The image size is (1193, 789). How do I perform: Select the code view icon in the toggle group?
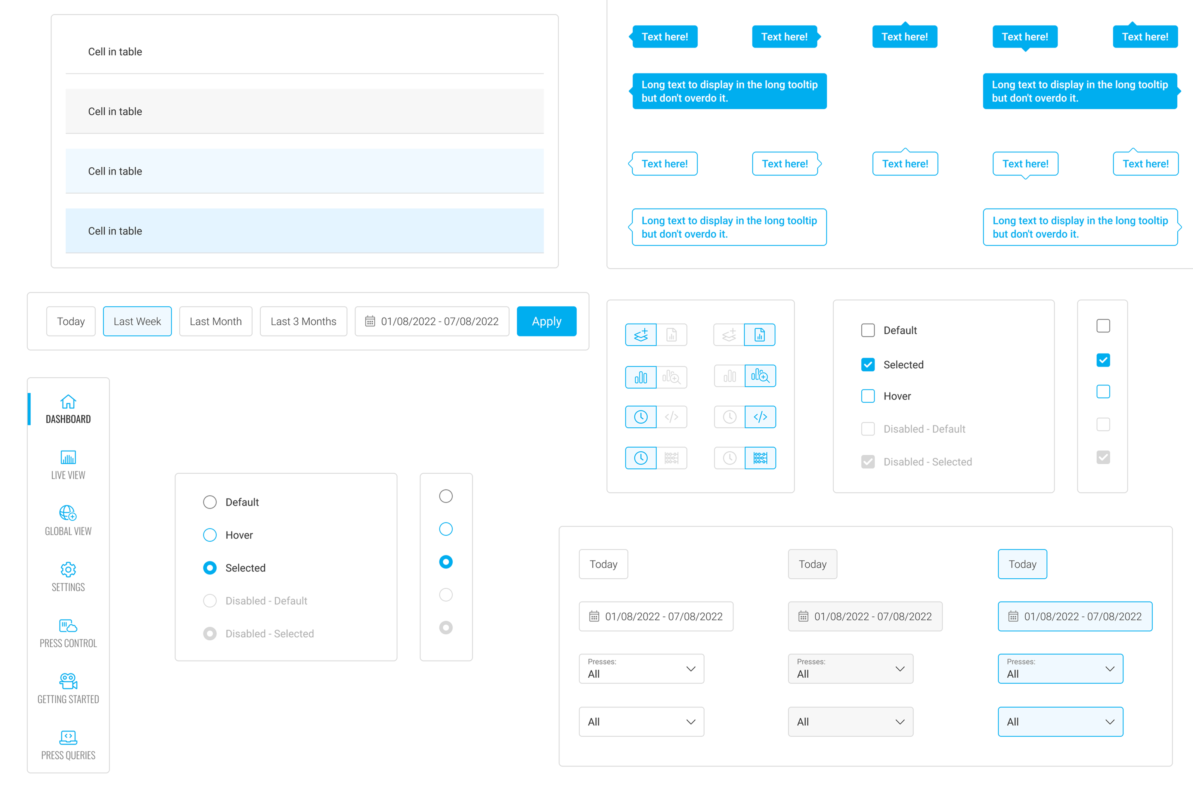click(672, 417)
